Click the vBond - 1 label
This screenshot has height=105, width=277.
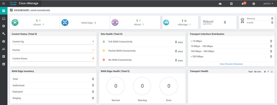pos(138,25)
